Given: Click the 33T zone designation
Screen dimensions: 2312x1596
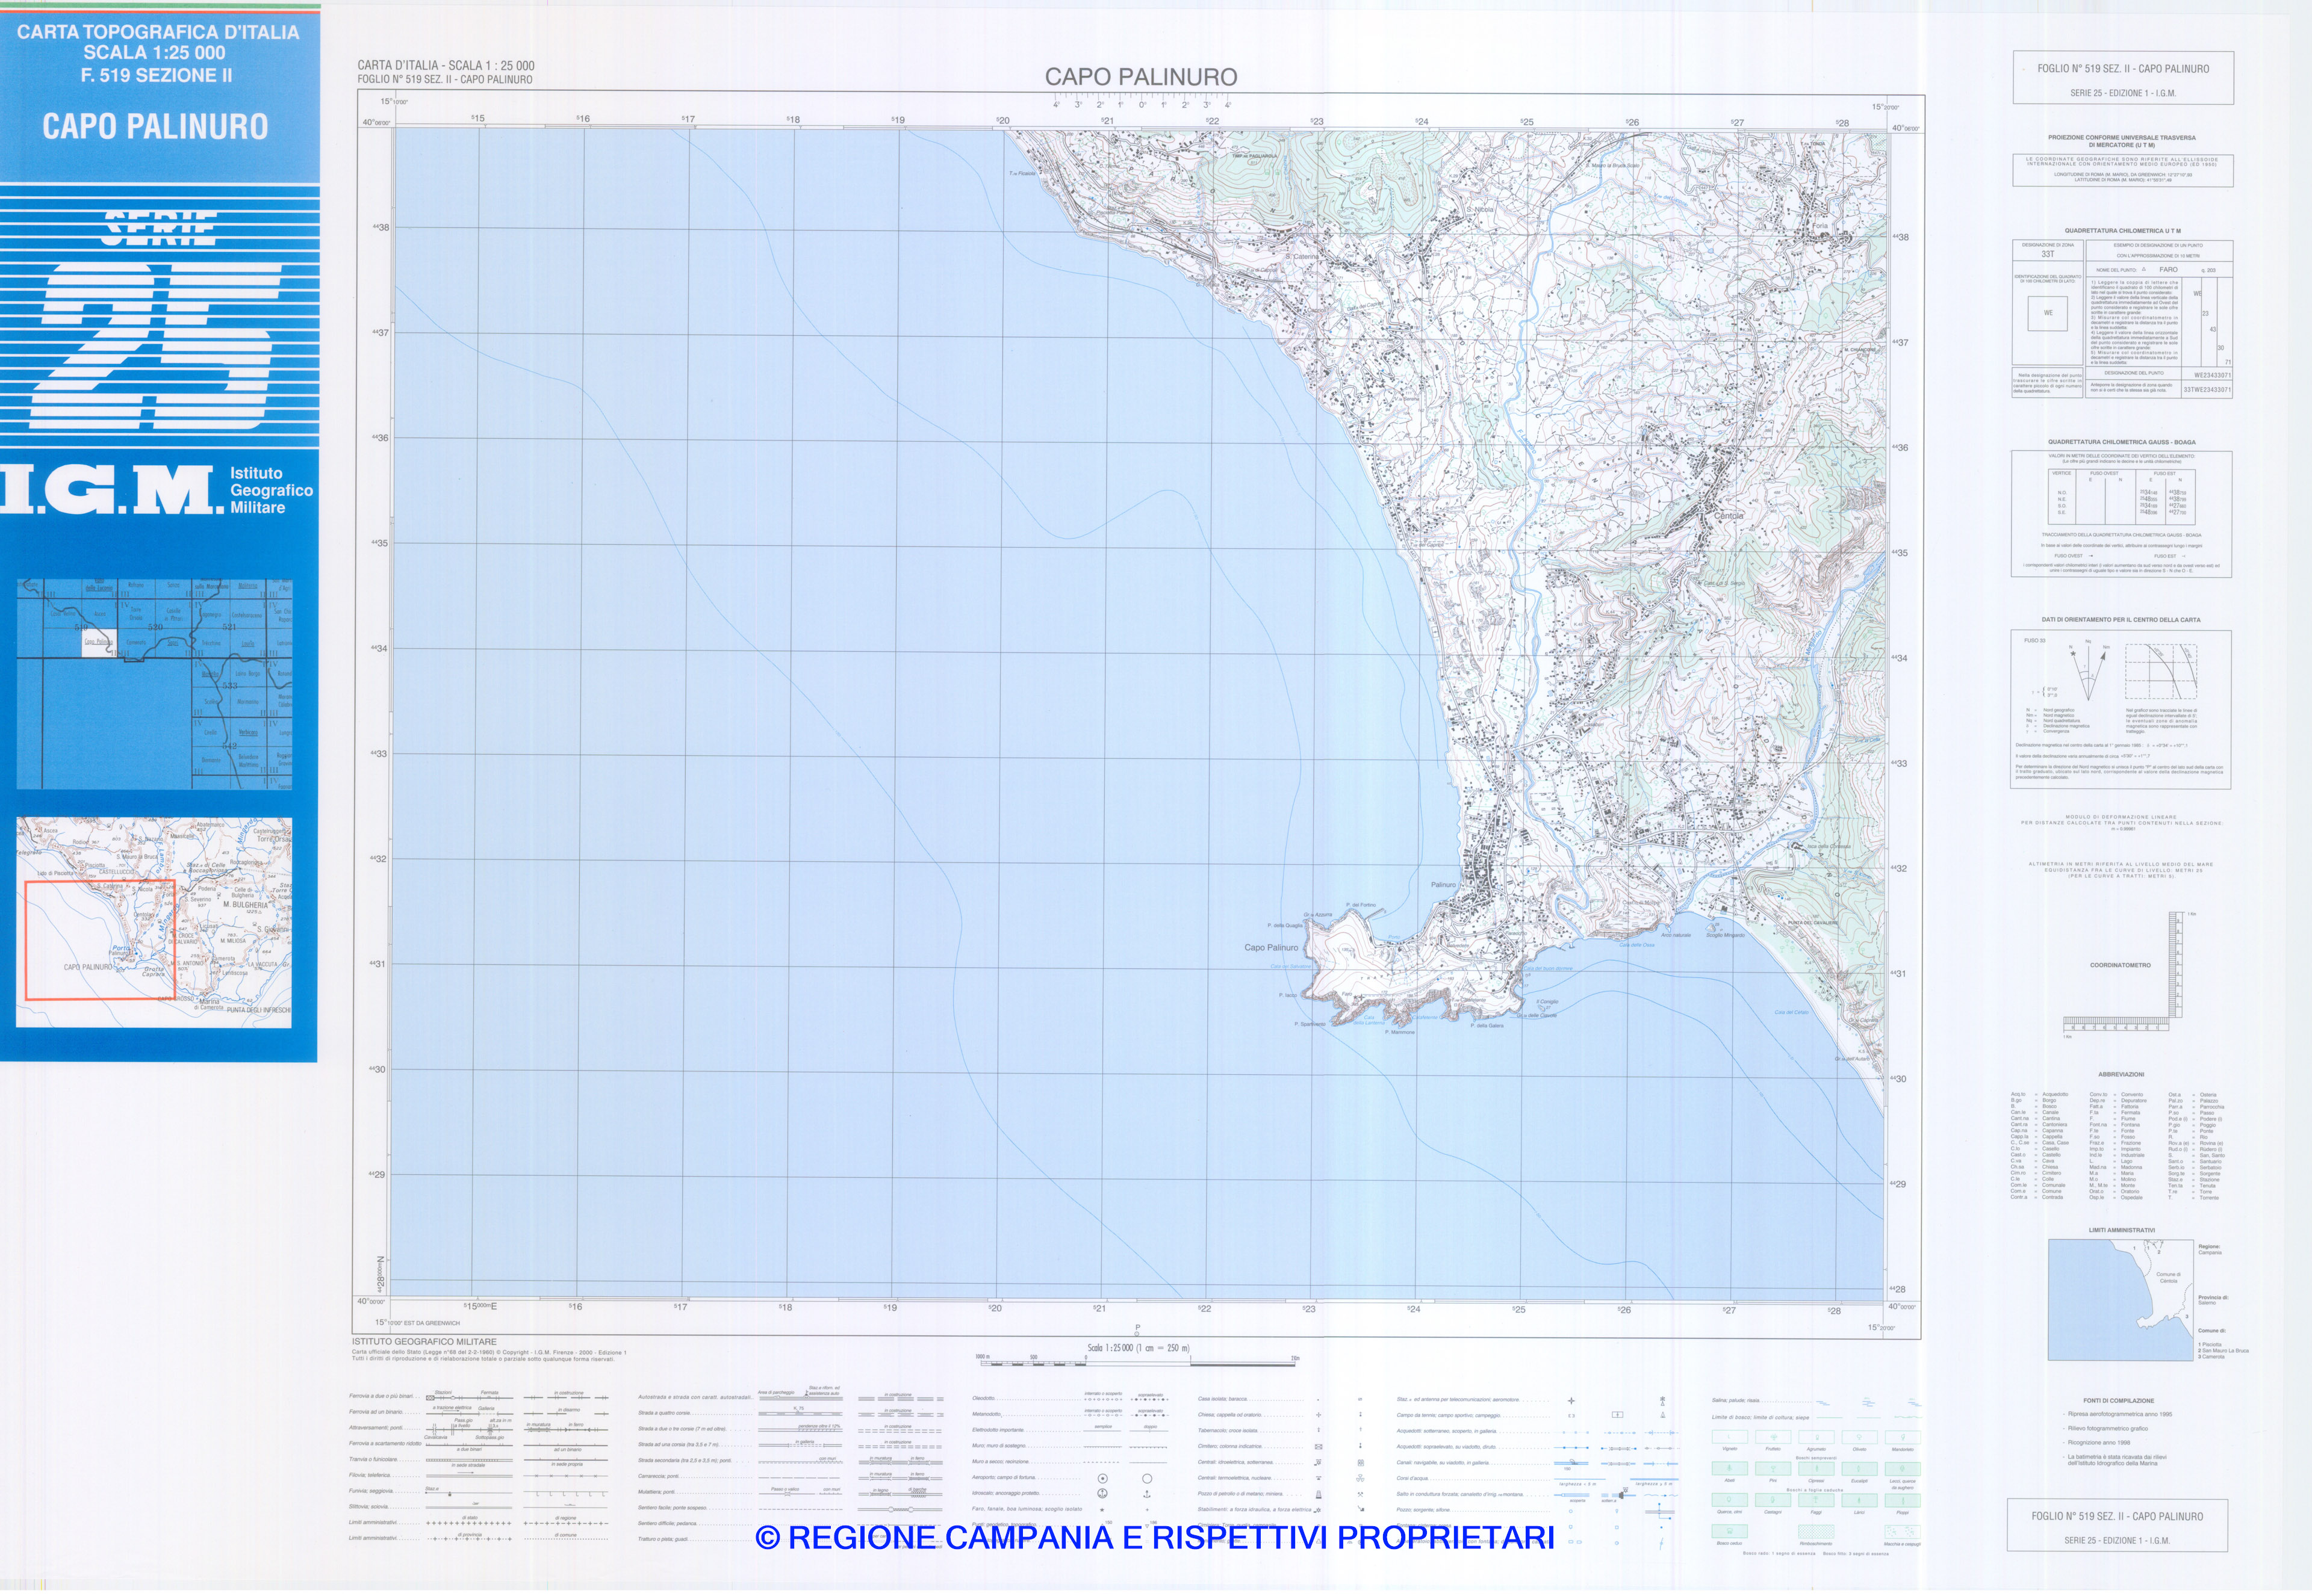Looking at the screenshot, I should click(2048, 254).
